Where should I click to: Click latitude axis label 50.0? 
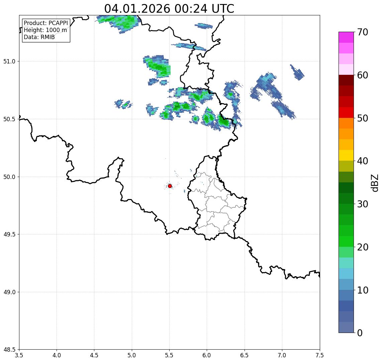coord(9,177)
